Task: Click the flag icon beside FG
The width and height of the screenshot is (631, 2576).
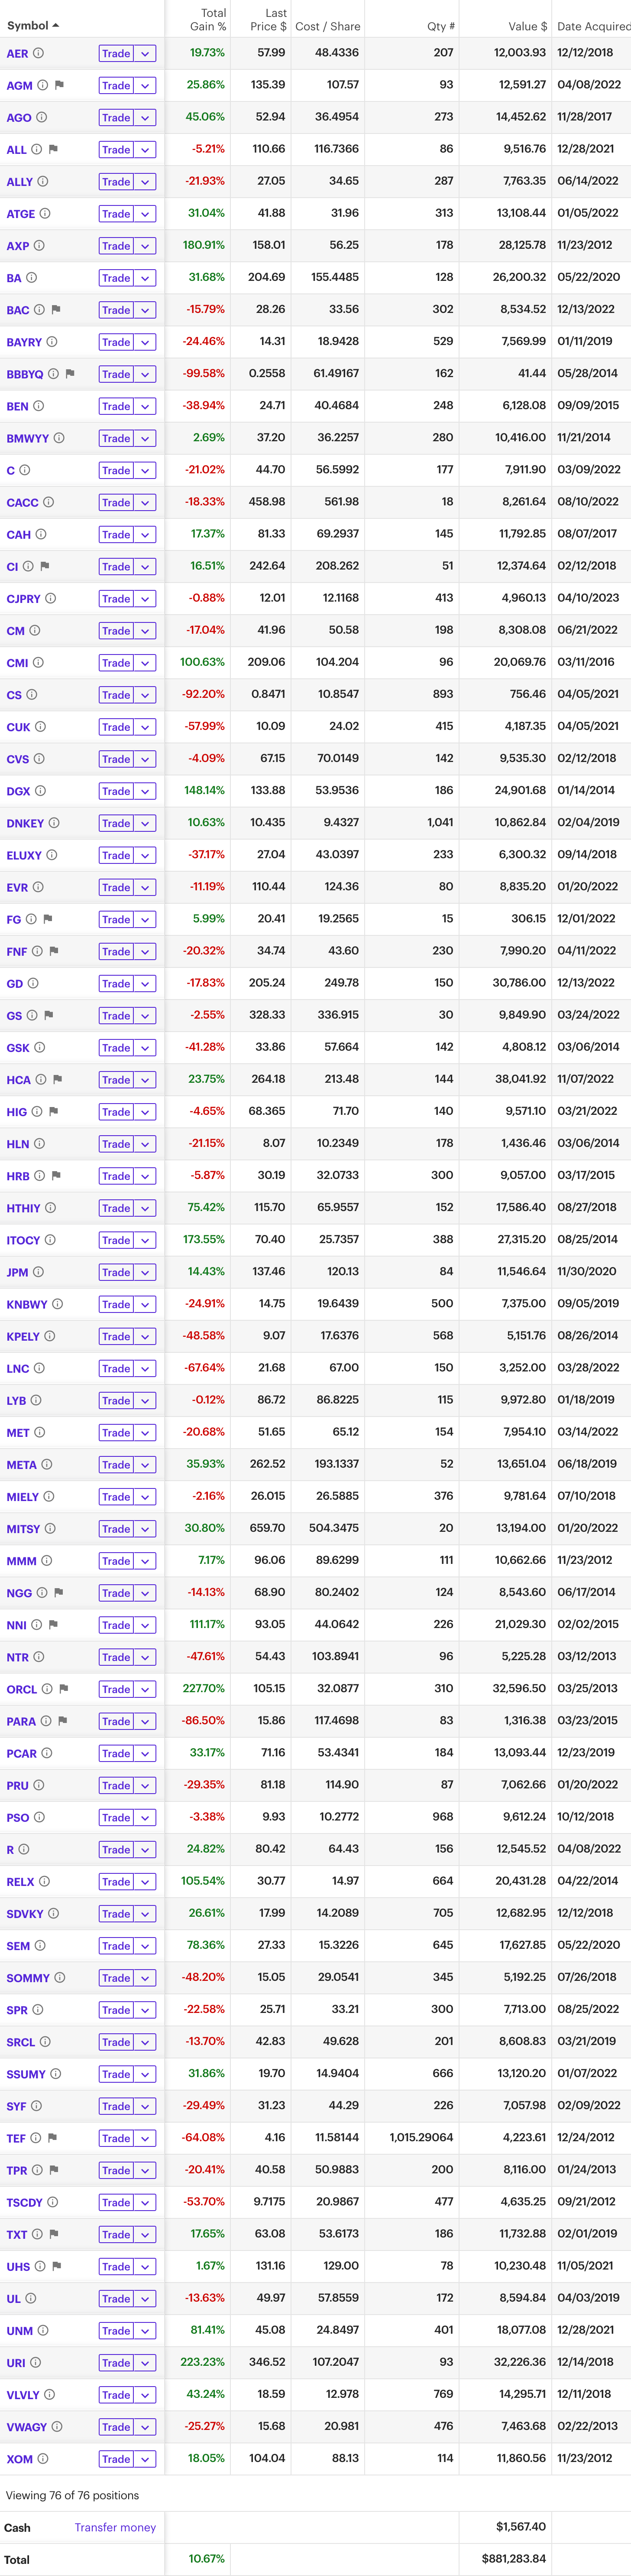Action: 48,919
